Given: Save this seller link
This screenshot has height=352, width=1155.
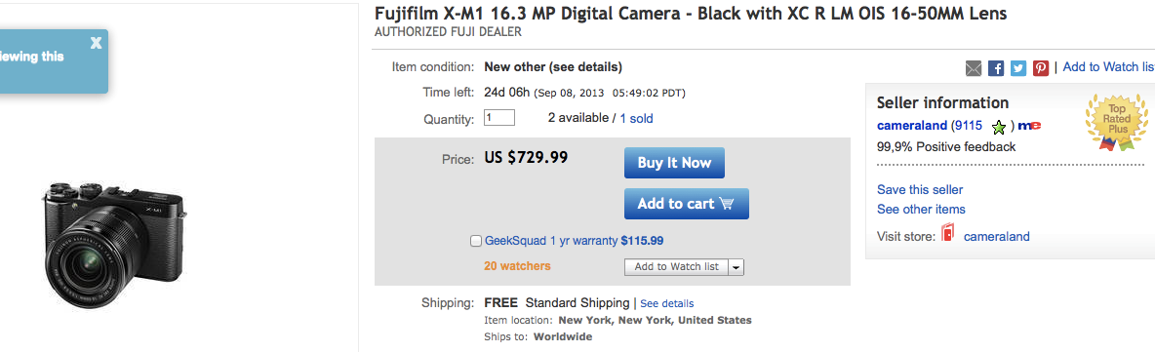Looking at the screenshot, I should (x=919, y=190).
